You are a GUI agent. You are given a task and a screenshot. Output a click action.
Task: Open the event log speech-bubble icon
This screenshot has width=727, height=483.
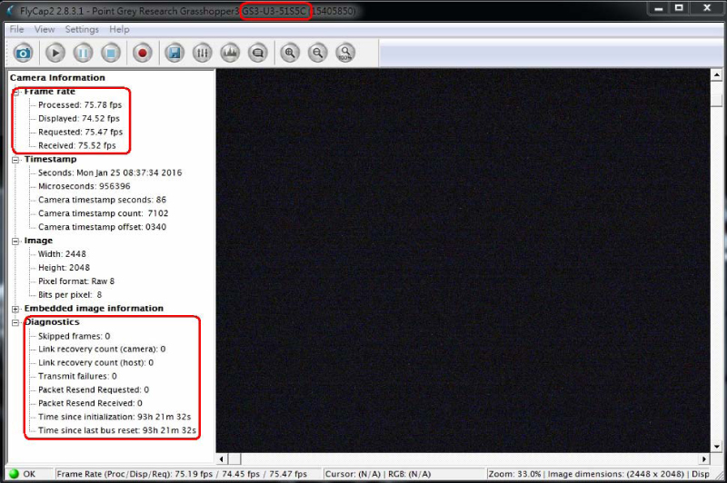[257, 53]
